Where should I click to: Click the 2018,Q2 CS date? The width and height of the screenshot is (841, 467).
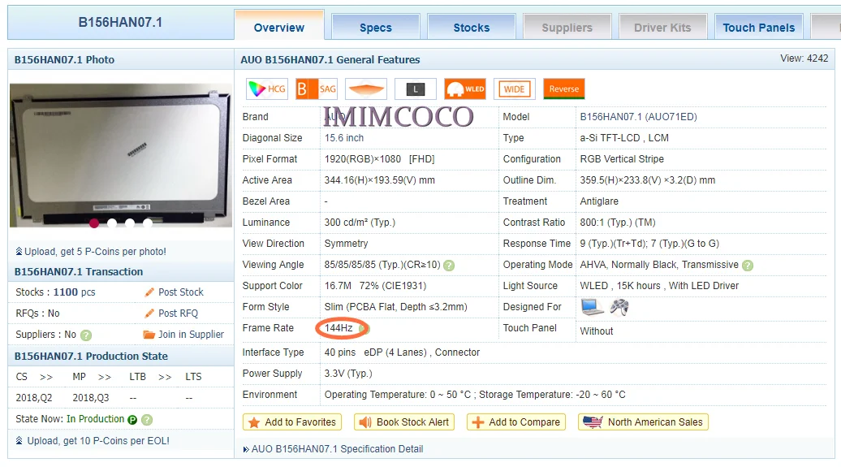click(34, 398)
